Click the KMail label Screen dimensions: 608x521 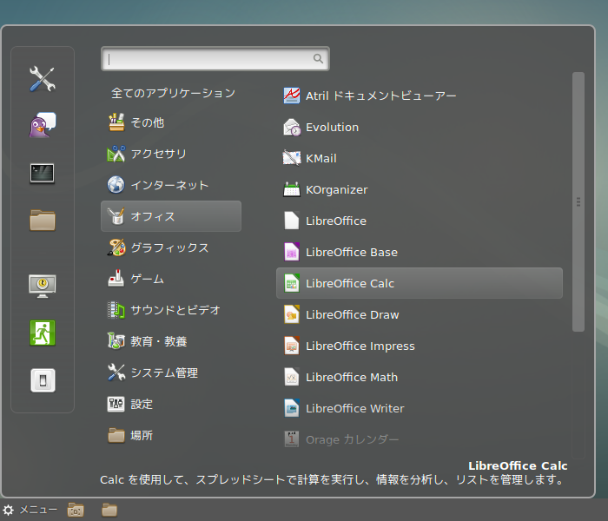(x=321, y=159)
